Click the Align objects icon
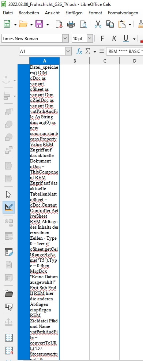The height and width of the screenshot is (361, 143). [7, 96]
